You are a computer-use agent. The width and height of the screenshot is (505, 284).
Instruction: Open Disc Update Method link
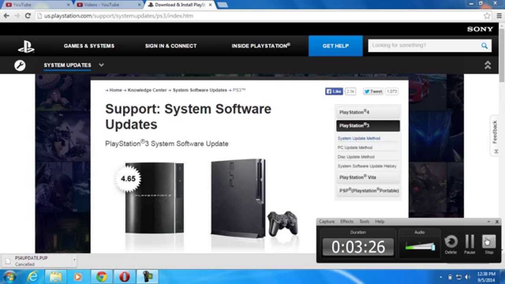tap(356, 157)
